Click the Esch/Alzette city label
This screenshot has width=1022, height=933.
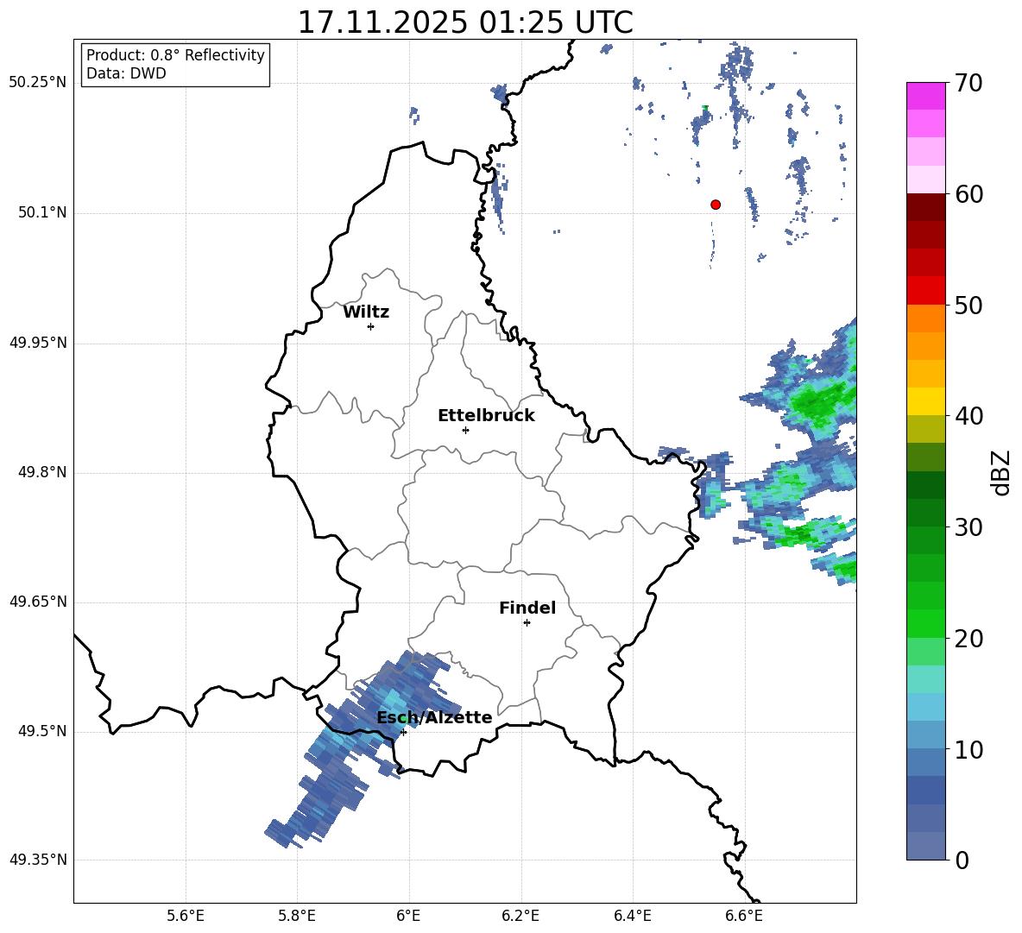pos(434,718)
